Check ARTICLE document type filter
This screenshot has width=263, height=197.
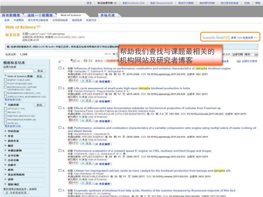point(6,109)
